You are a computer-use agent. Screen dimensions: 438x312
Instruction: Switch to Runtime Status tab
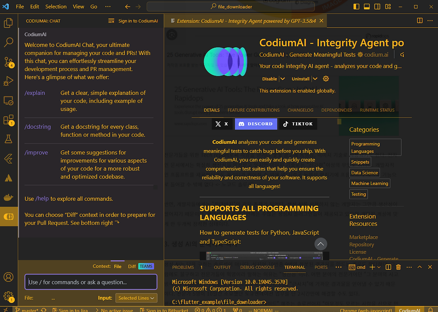coord(377,110)
